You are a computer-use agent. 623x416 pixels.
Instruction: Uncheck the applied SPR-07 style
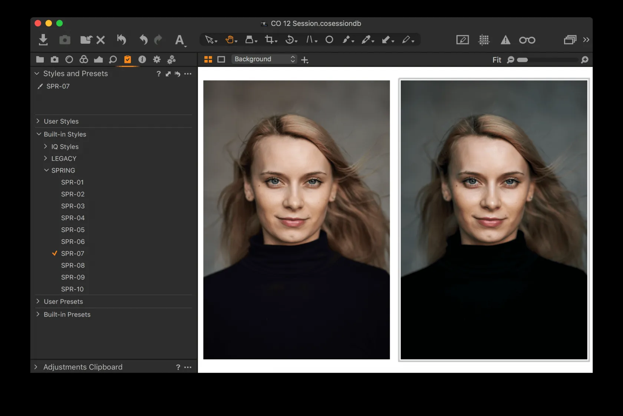[x=72, y=254]
